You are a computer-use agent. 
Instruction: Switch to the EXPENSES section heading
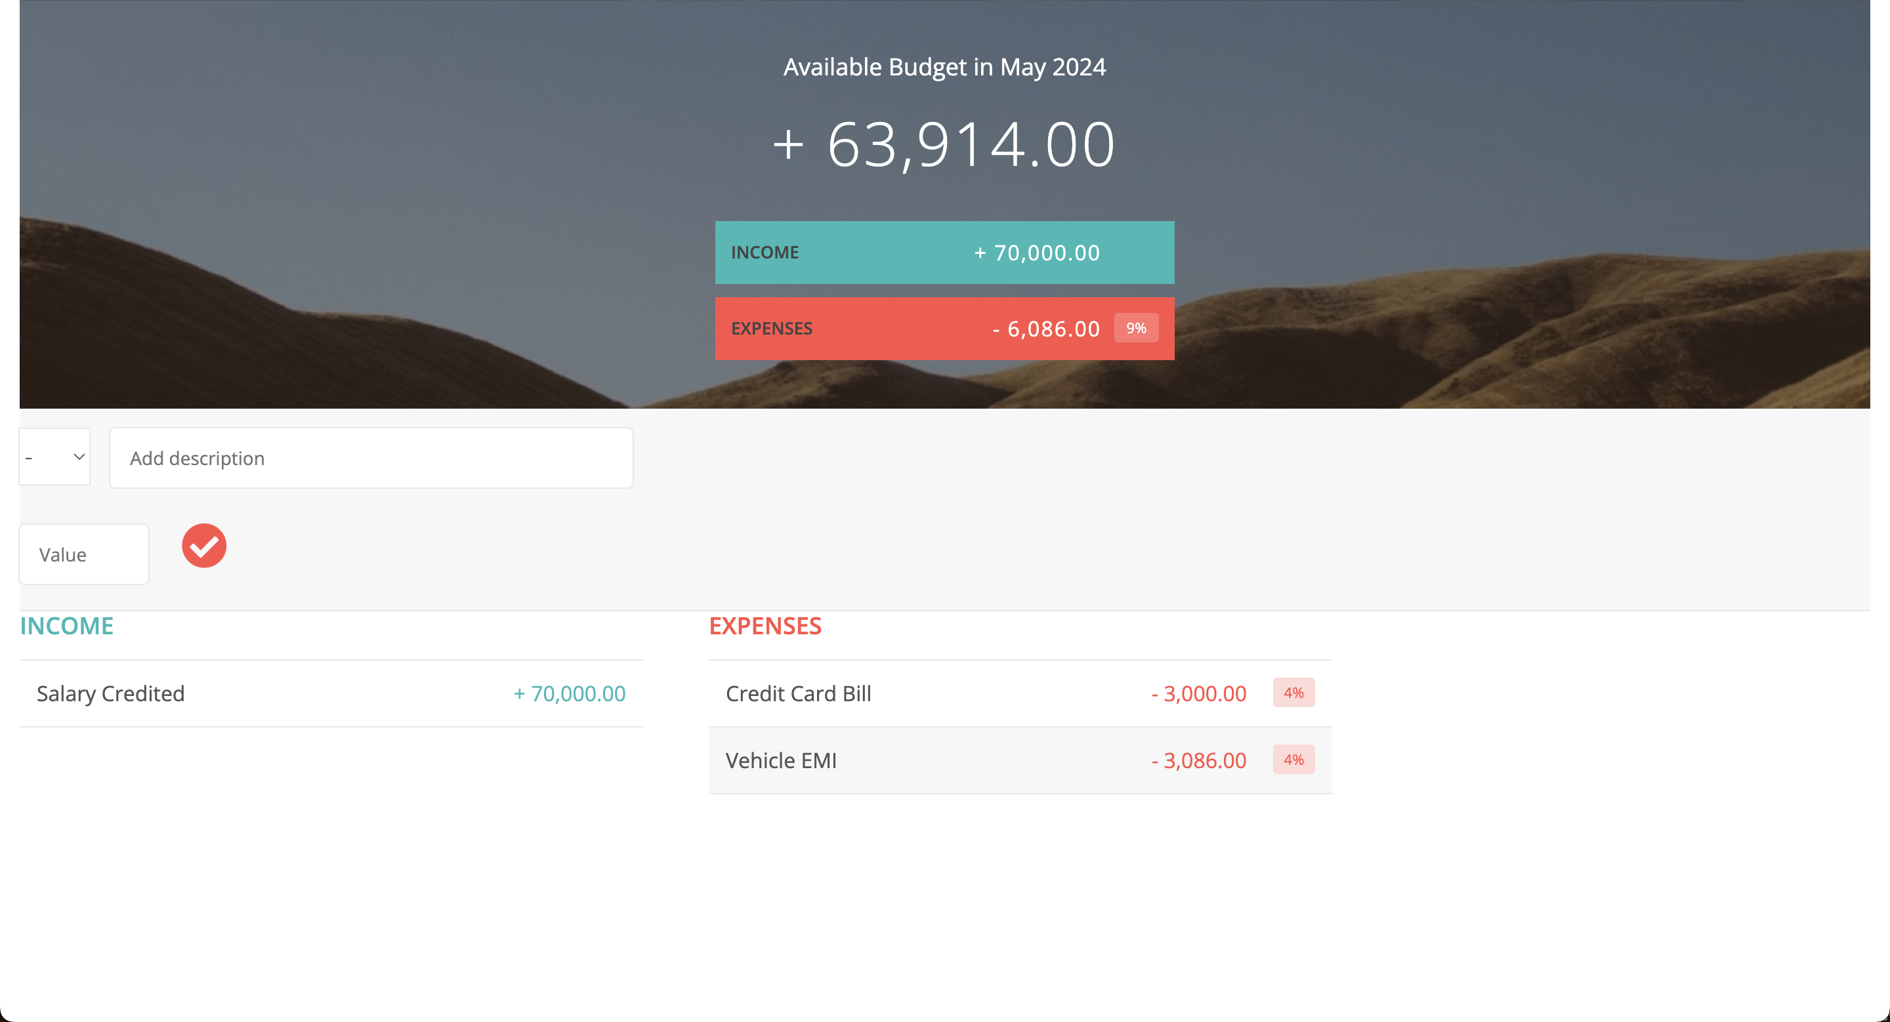(x=765, y=626)
